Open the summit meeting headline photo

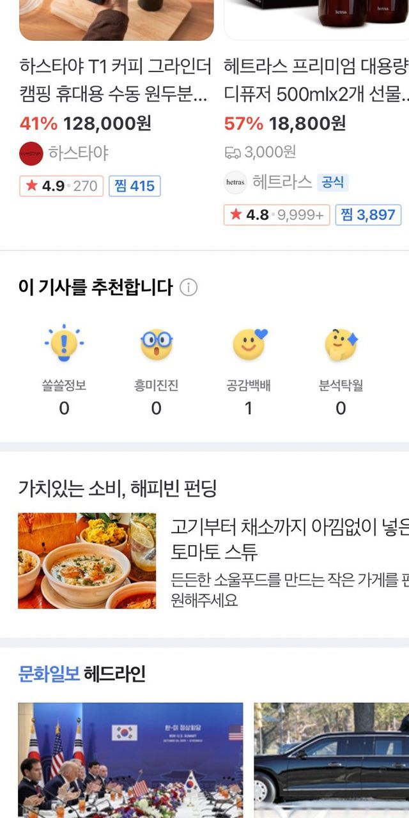[130, 759]
